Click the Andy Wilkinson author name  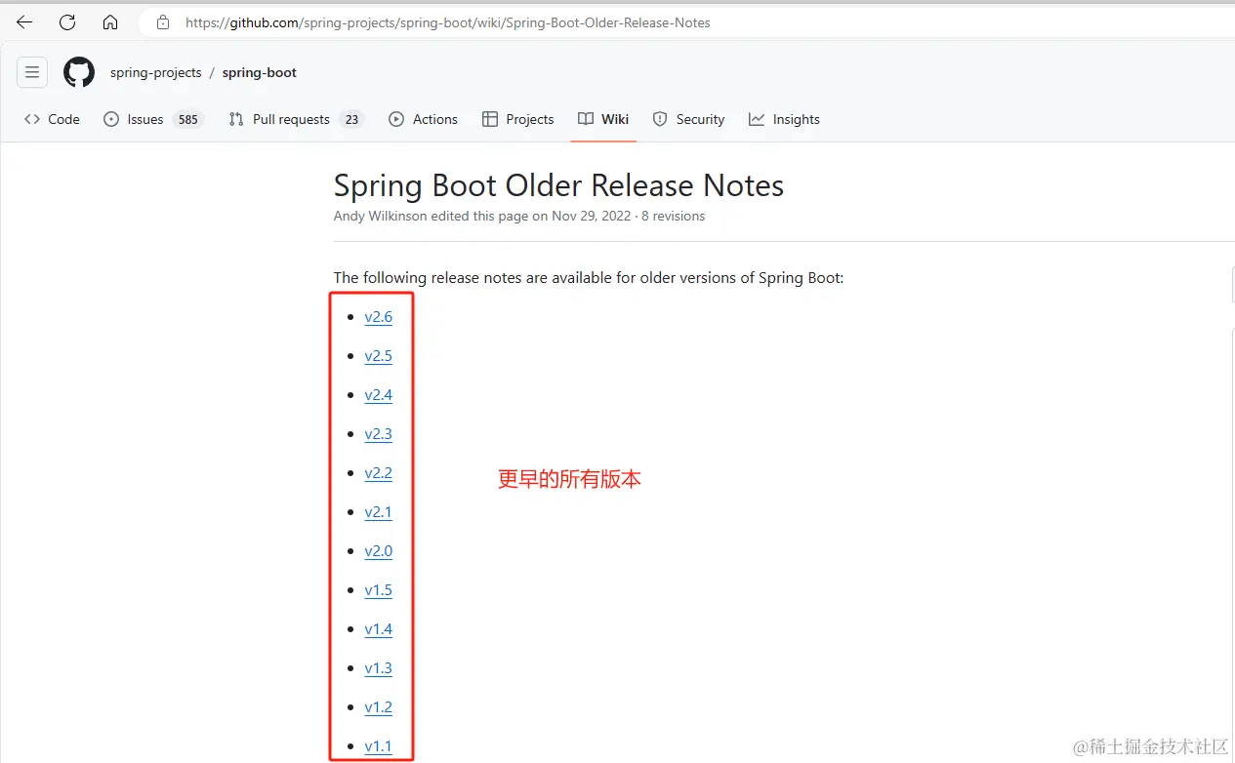click(x=381, y=216)
